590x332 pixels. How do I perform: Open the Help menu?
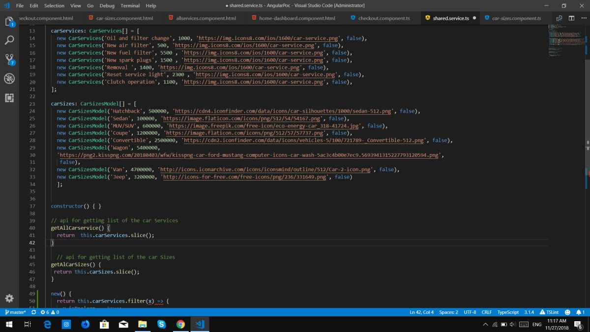151,5
